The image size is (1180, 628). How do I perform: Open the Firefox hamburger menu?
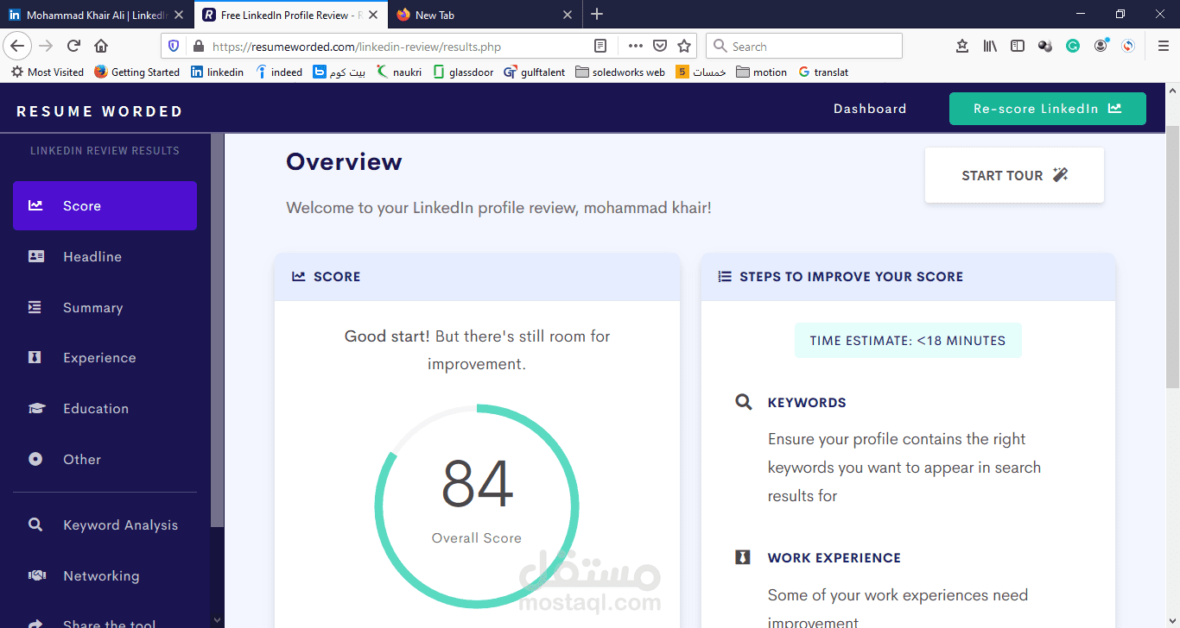click(x=1163, y=47)
